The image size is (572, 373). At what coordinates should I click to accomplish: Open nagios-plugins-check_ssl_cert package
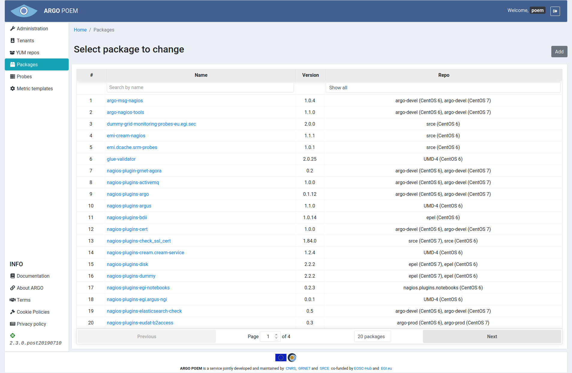point(139,241)
